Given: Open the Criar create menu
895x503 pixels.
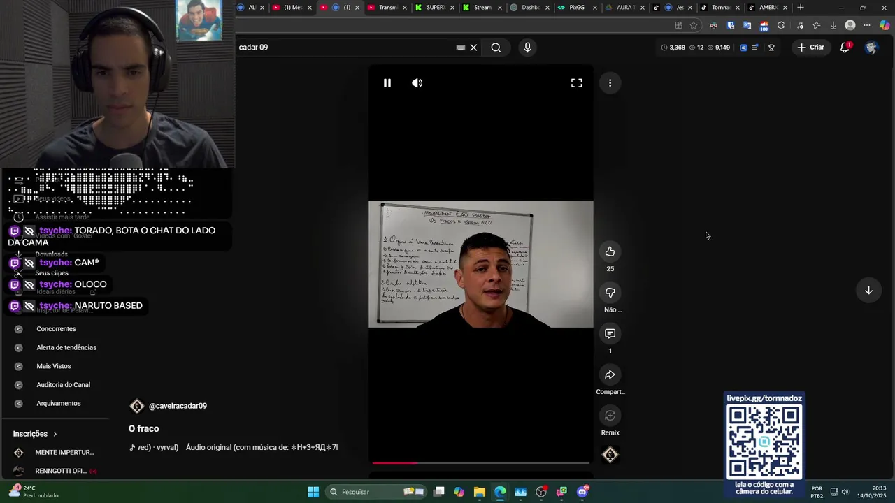Looking at the screenshot, I should coord(810,48).
